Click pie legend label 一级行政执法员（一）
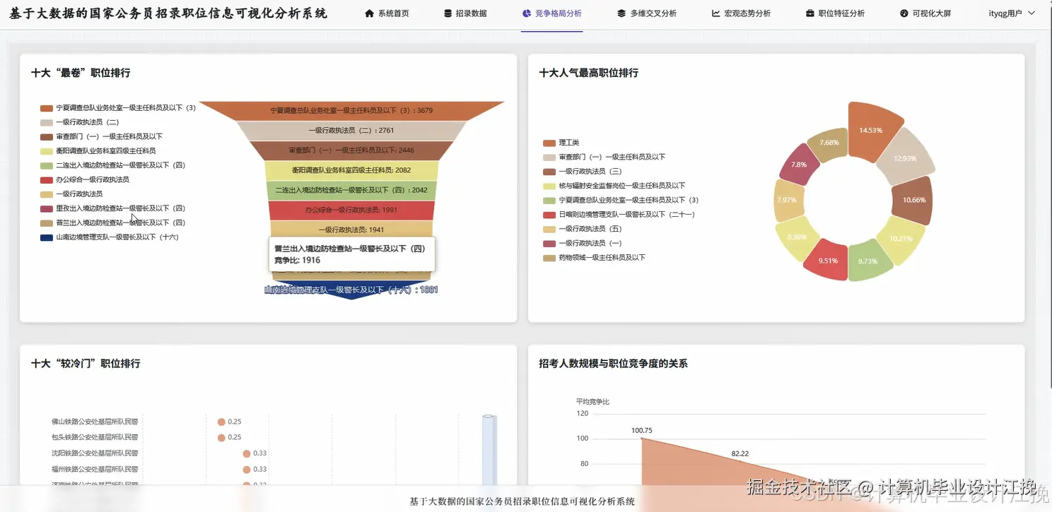 tap(590, 243)
